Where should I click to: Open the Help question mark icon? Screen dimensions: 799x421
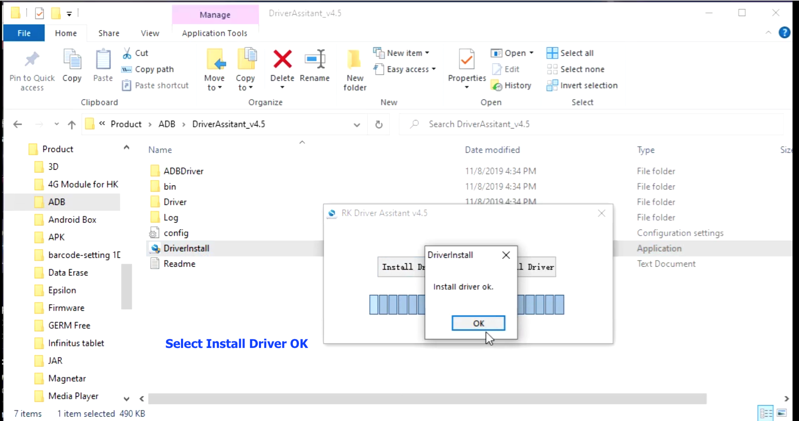point(784,33)
